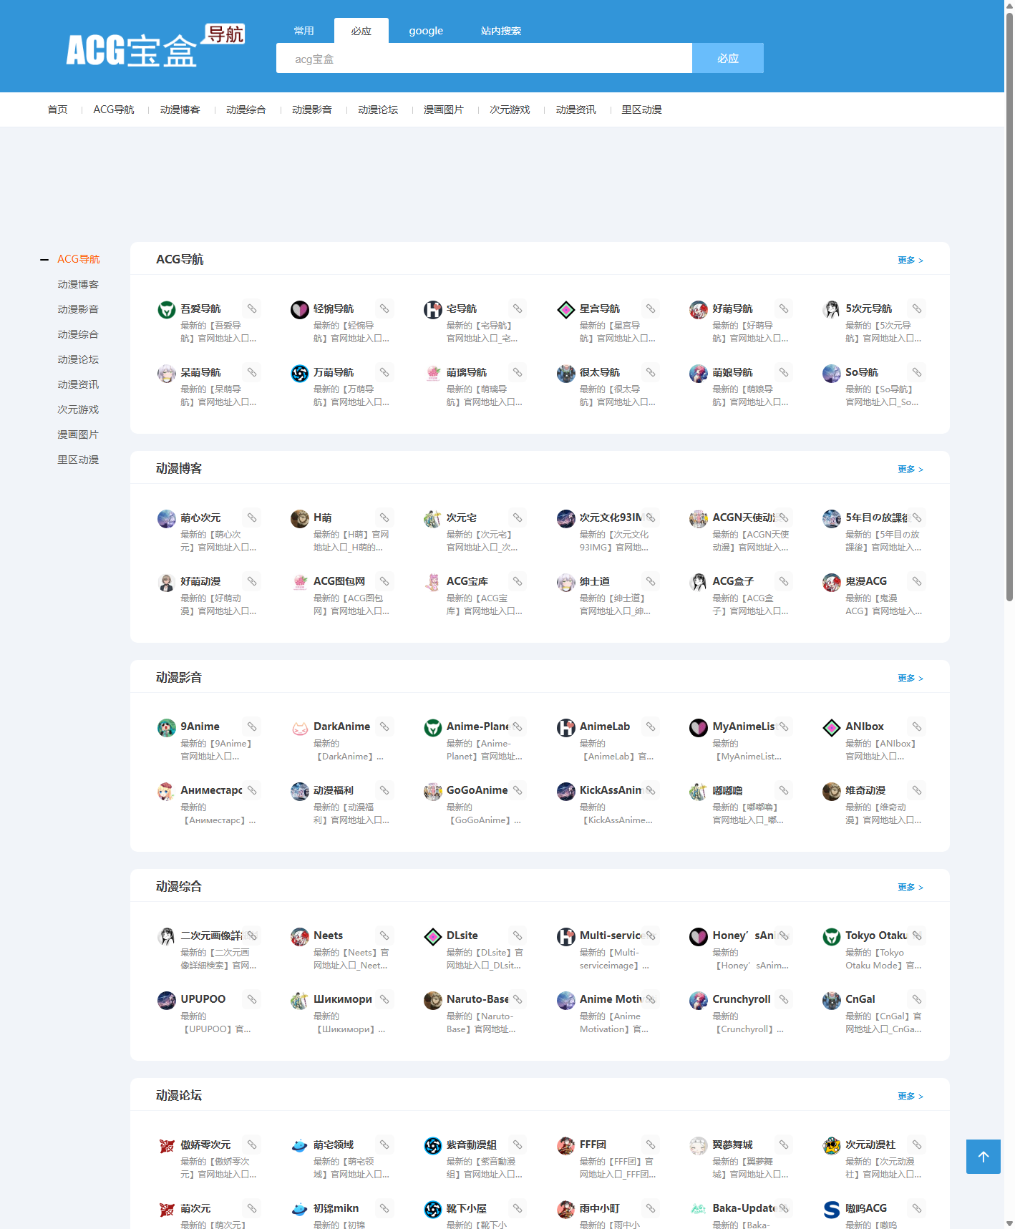Click the acg宝盒 search input field
Image resolution: width=1015 pixels, height=1229 pixels.
(x=484, y=59)
